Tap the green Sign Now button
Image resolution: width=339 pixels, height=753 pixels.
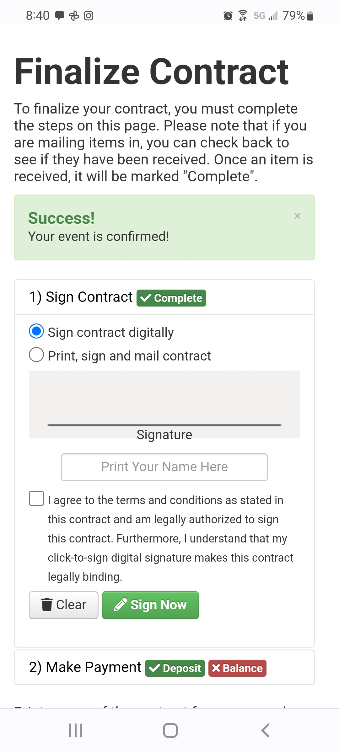tap(150, 605)
